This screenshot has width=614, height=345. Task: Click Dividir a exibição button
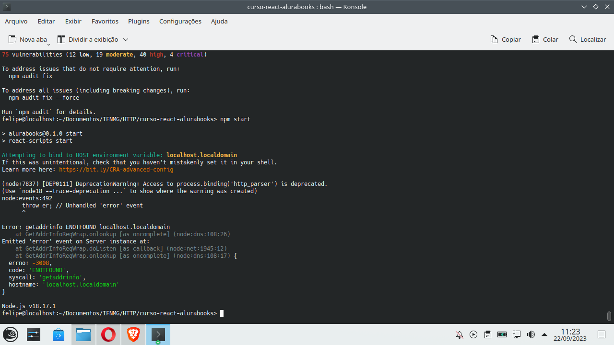(88, 39)
